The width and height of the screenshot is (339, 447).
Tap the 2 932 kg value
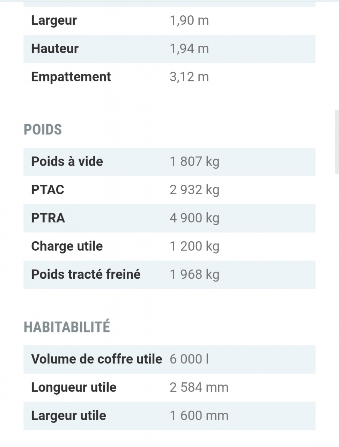194,190
